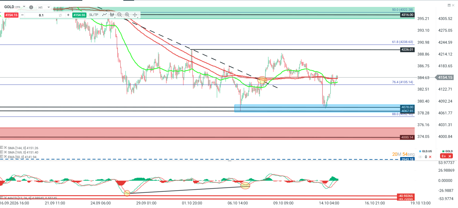The width and height of the screenshot is (458, 208).
Task: Remove the MACD [12, 26, 9] indicator
Action: pos(5,198)
